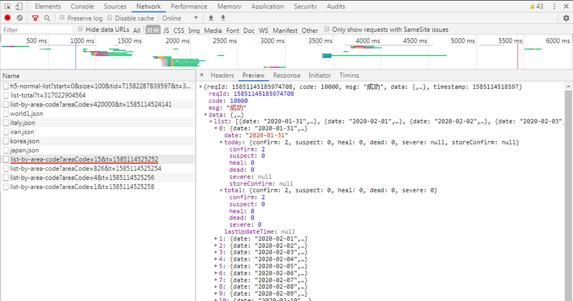Clear the network log
The height and width of the screenshot is (301, 573).
20,18
